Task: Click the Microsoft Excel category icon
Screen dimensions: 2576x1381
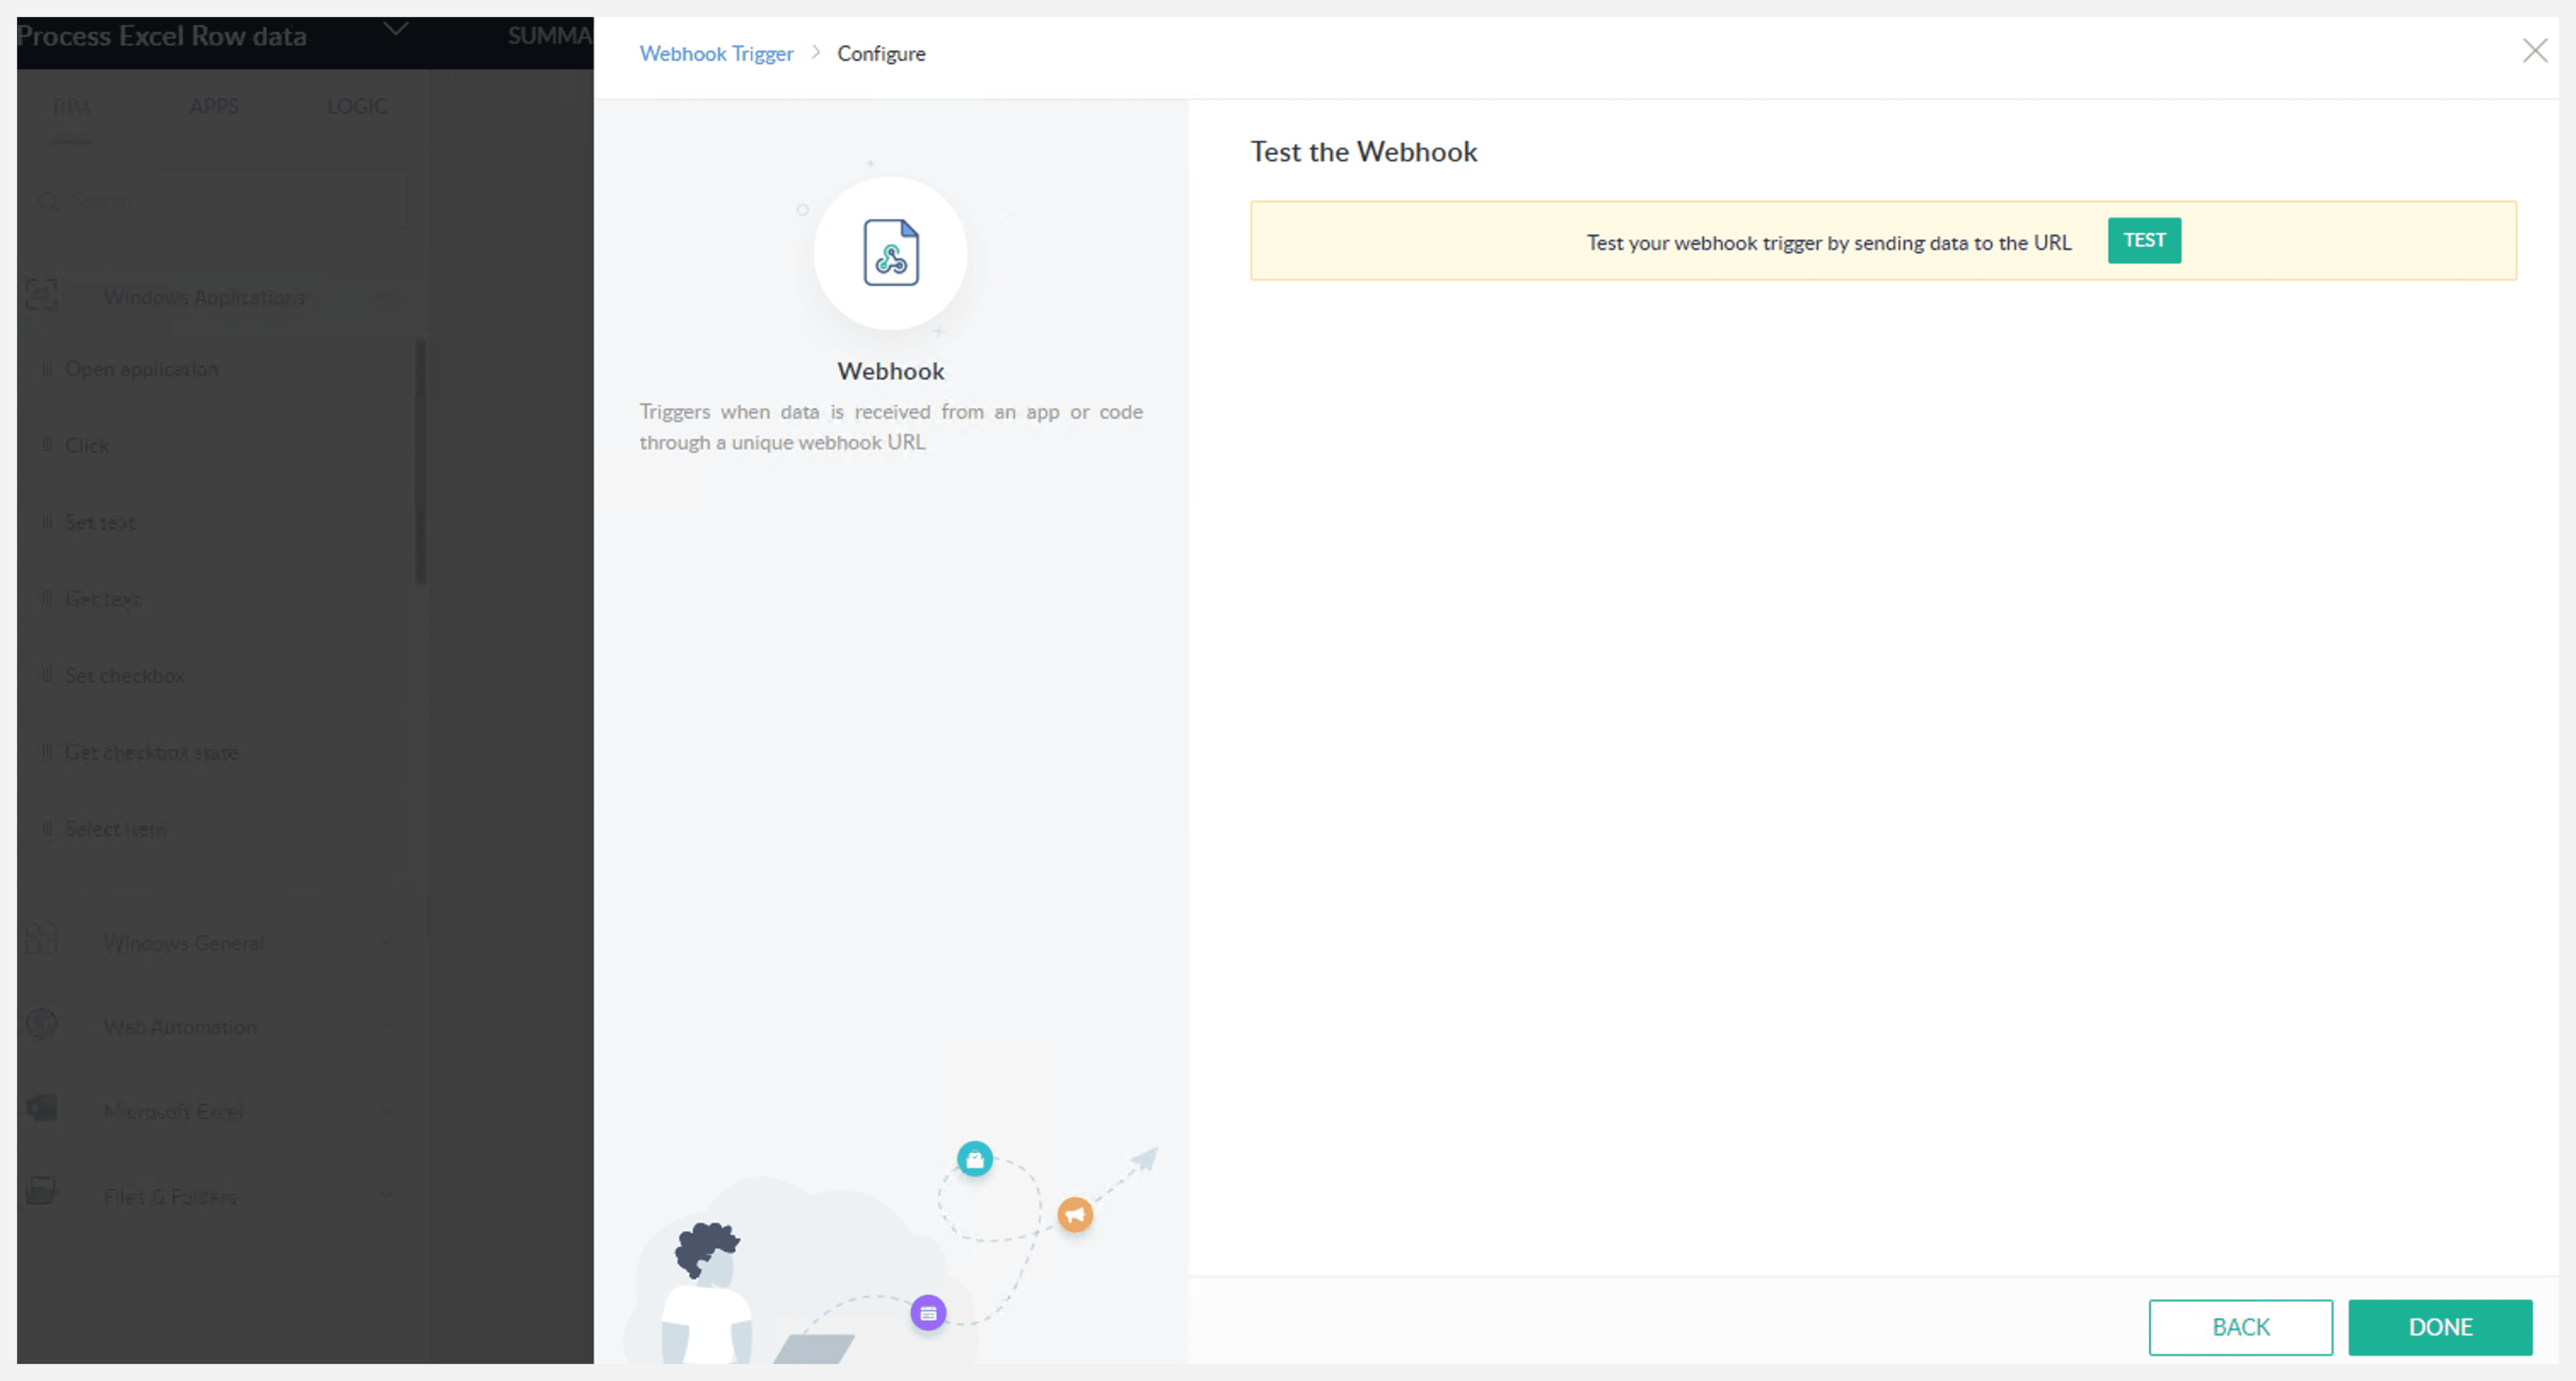Action: [41, 1108]
